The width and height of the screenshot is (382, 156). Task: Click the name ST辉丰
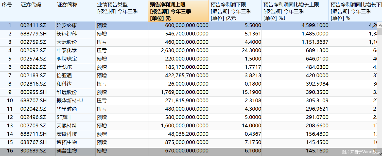[x=64, y=117]
